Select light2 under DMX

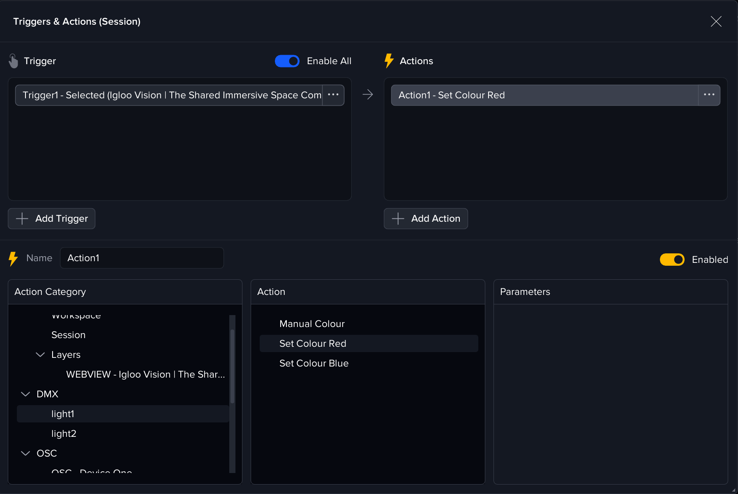64,434
